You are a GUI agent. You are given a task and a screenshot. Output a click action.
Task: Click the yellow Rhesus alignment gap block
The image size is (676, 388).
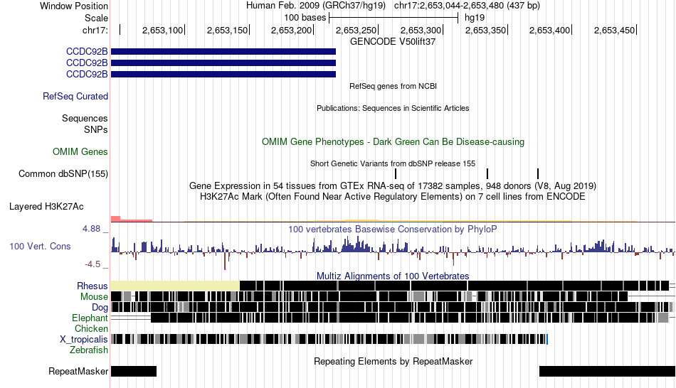coord(175,286)
